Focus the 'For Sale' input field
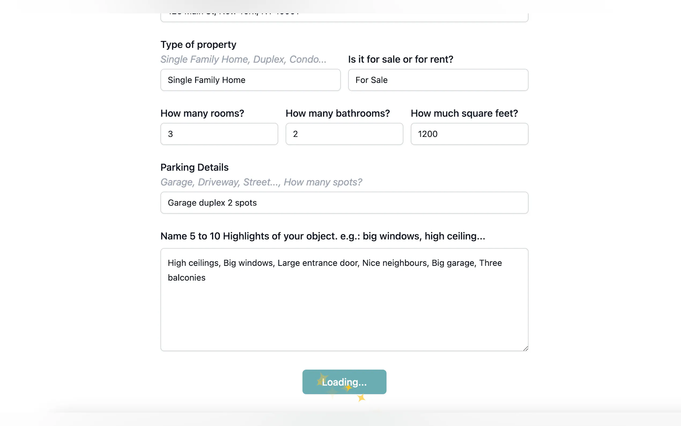 pos(438,80)
